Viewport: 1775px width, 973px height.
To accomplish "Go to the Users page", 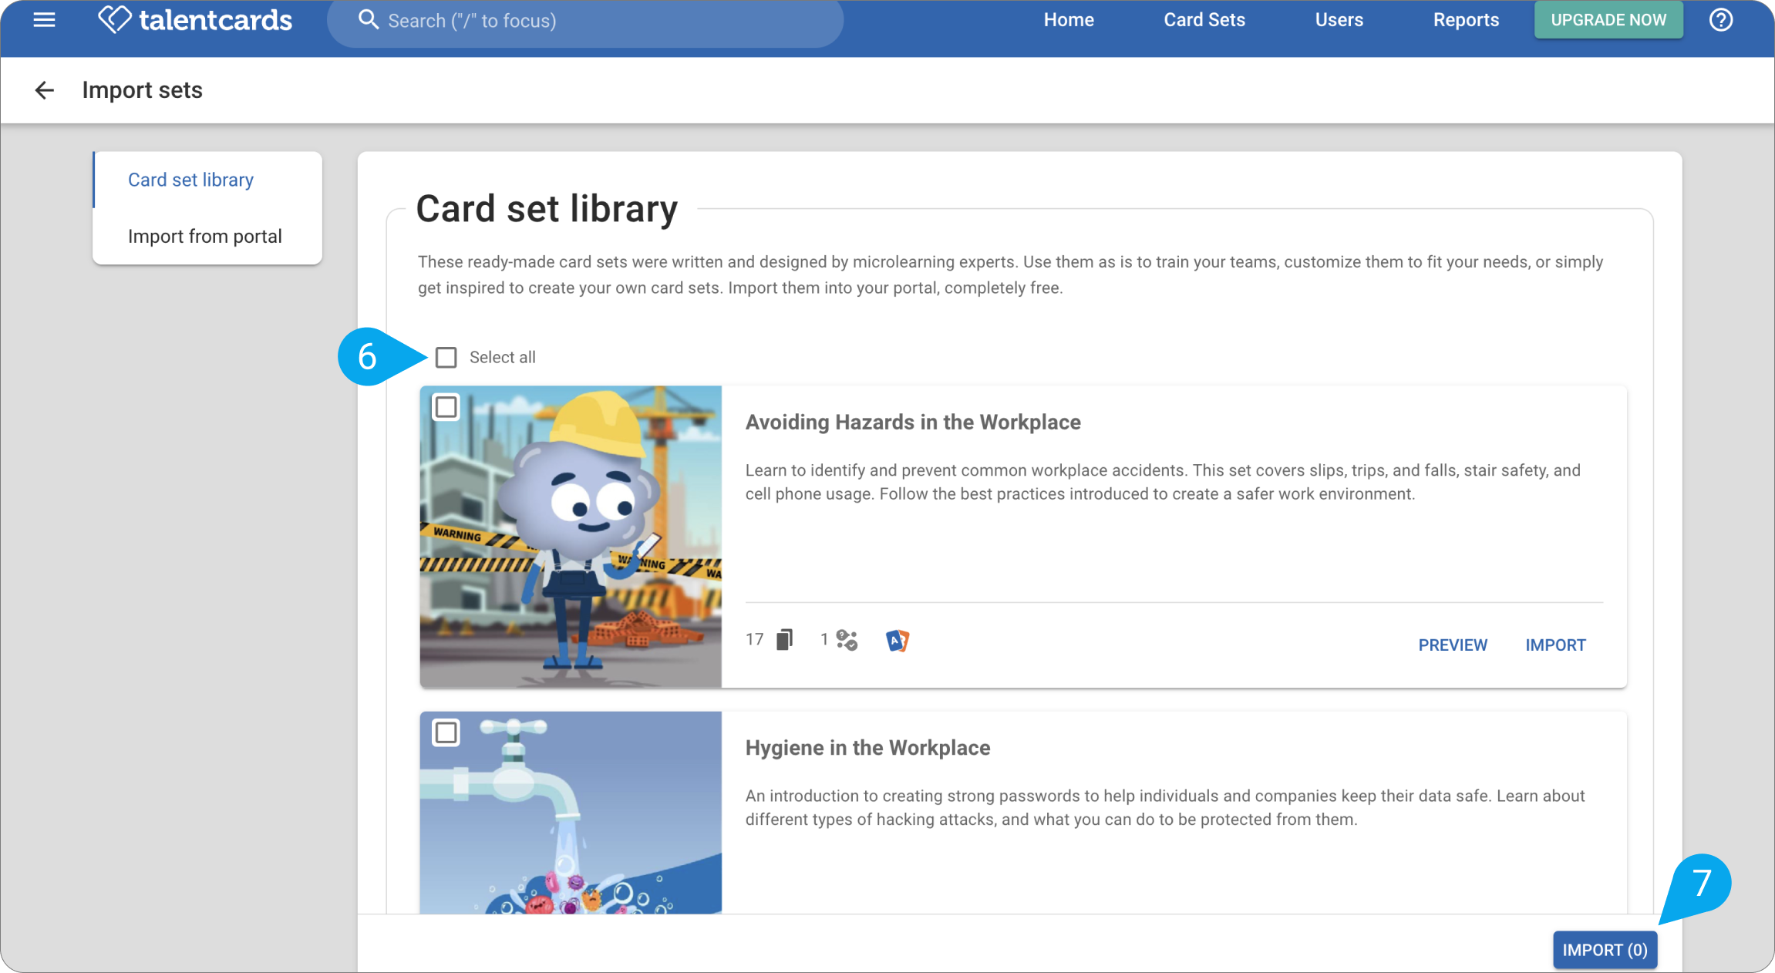I will coord(1339,20).
